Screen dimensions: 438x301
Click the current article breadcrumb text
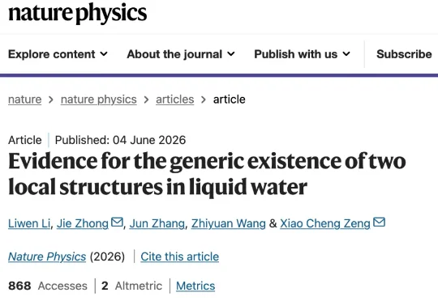pos(230,100)
